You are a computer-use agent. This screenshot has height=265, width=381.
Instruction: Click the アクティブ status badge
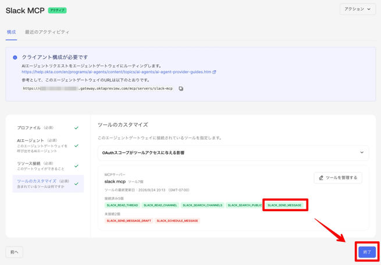coord(58,10)
